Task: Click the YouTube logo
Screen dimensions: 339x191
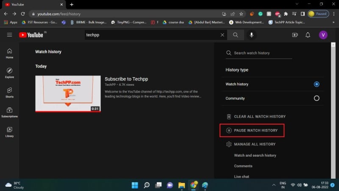Action: click(x=31, y=35)
